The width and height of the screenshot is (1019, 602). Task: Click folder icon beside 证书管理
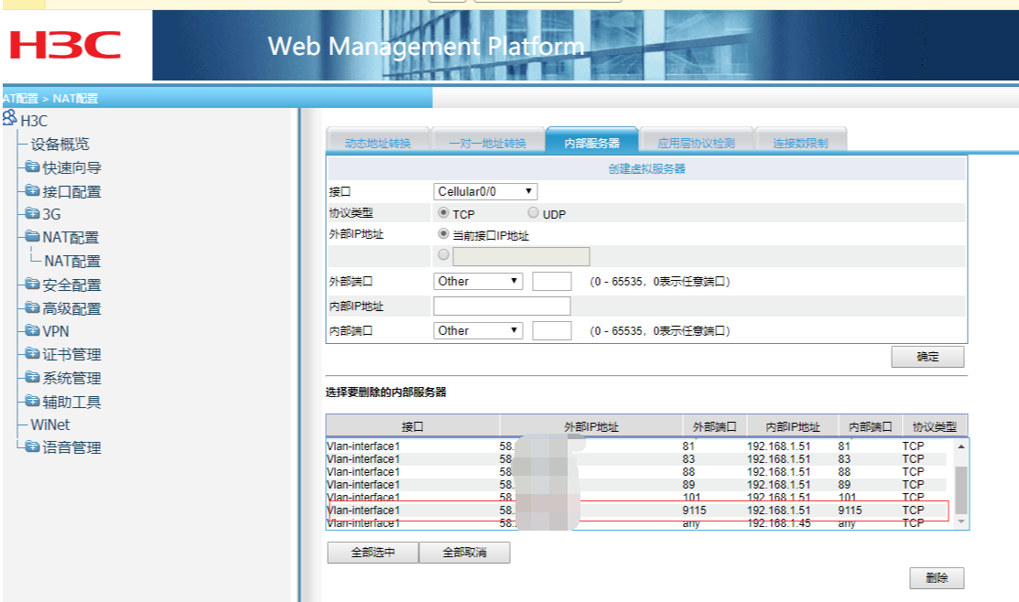32,353
